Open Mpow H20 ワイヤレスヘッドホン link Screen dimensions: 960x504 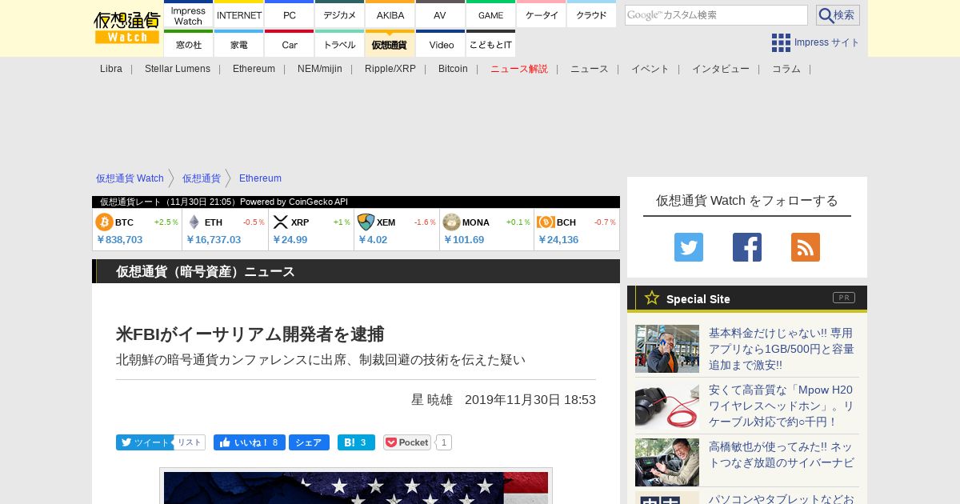point(781,406)
